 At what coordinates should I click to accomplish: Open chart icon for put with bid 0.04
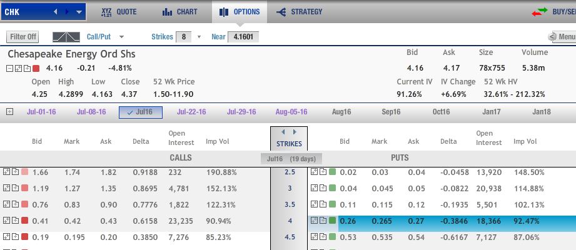314,188
